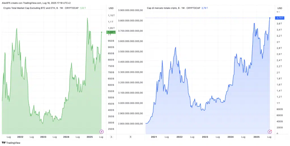The width and height of the screenshot is (290, 146).
Task: Click the 1,15 T level on the left price scale
Action: pos(111,16)
